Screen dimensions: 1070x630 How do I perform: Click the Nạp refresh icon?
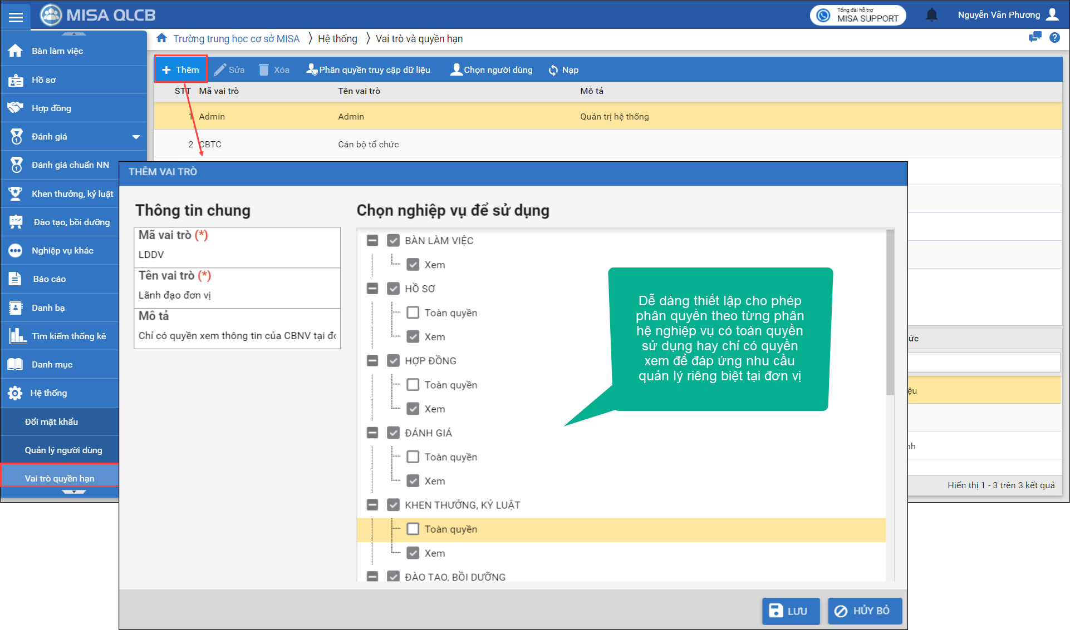[553, 70]
